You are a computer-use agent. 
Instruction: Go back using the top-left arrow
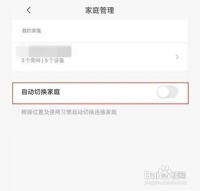pyautogui.click(x=29, y=11)
